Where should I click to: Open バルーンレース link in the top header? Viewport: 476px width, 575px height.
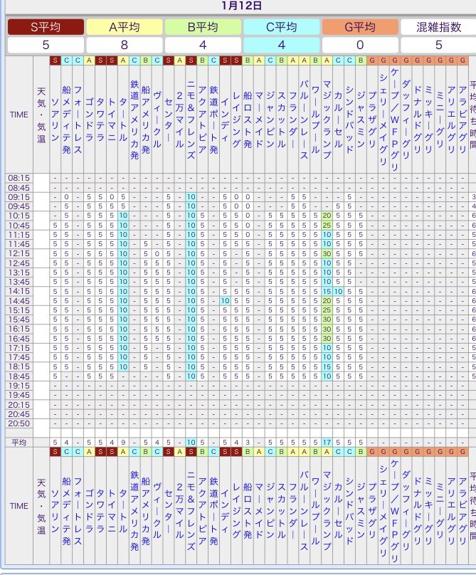tap(304, 120)
